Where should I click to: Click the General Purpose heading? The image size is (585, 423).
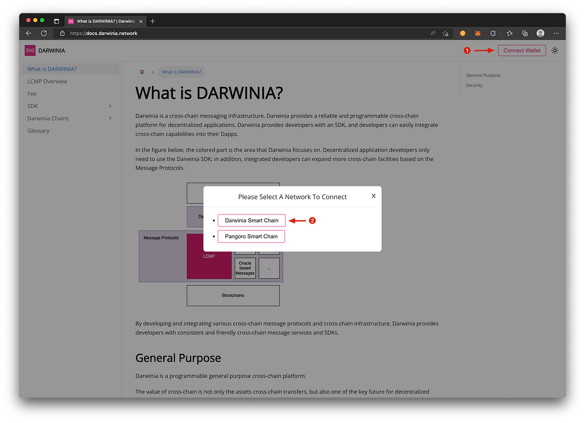tap(178, 358)
